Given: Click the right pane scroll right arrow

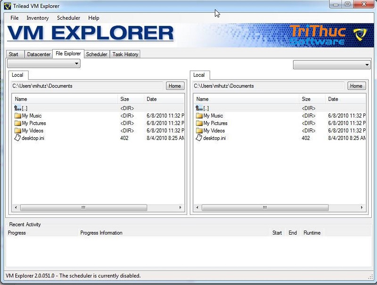Looking at the screenshot, I should coord(361,207).
